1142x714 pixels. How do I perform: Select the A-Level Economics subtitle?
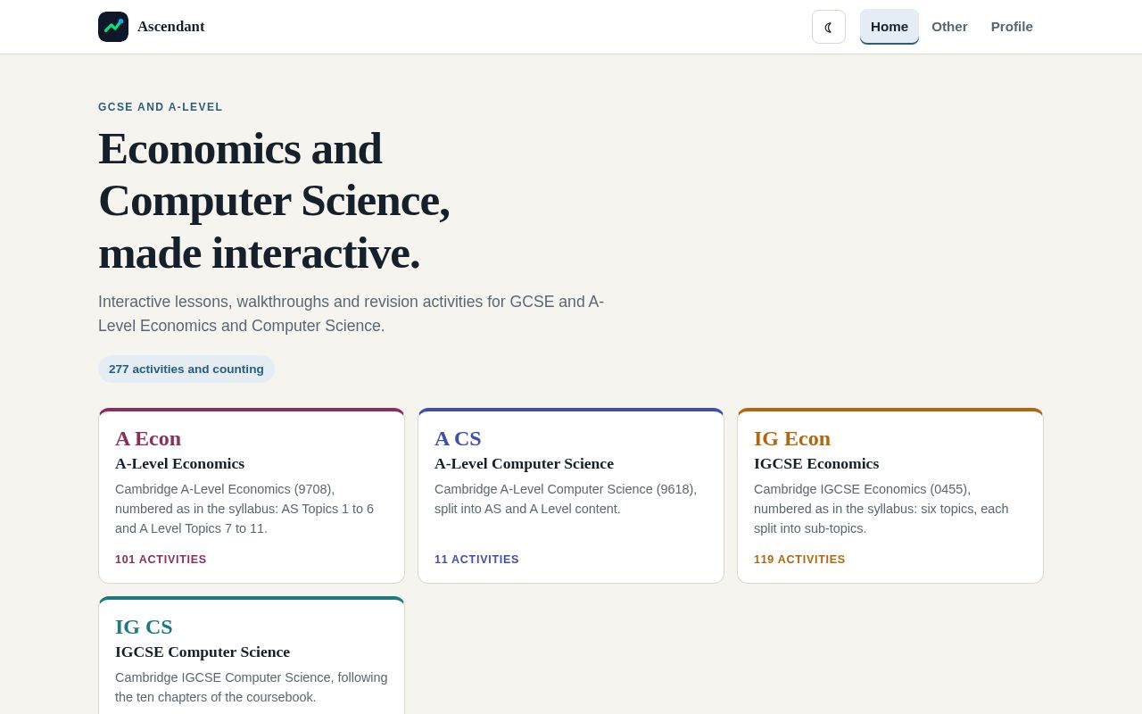(x=179, y=463)
